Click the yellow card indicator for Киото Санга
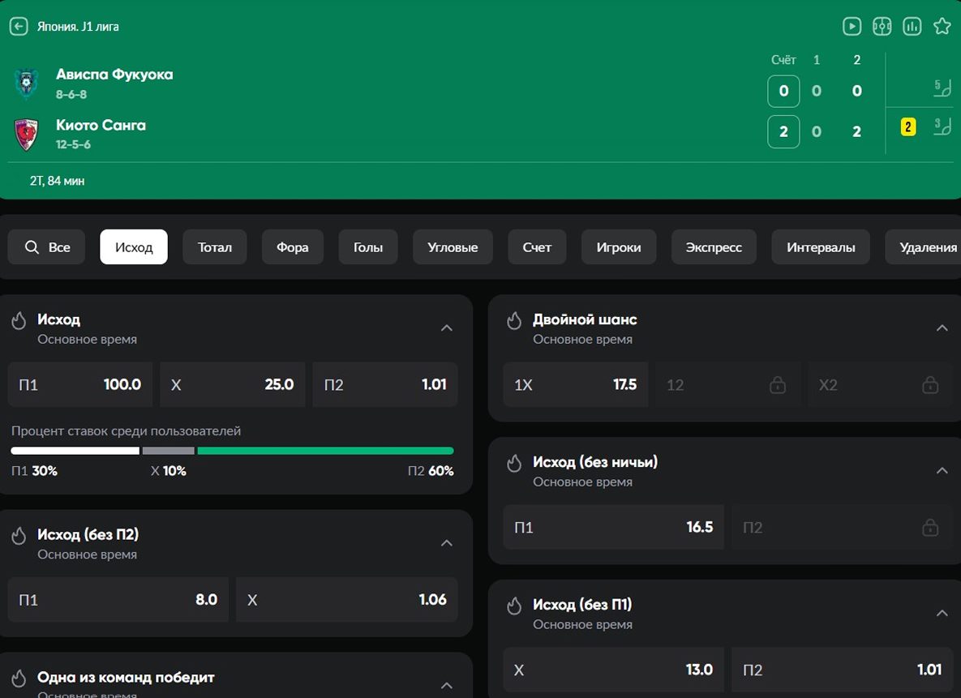This screenshot has width=961, height=698. point(908,126)
